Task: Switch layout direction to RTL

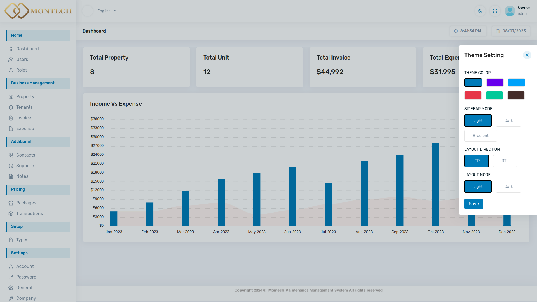Action: coord(505,161)
